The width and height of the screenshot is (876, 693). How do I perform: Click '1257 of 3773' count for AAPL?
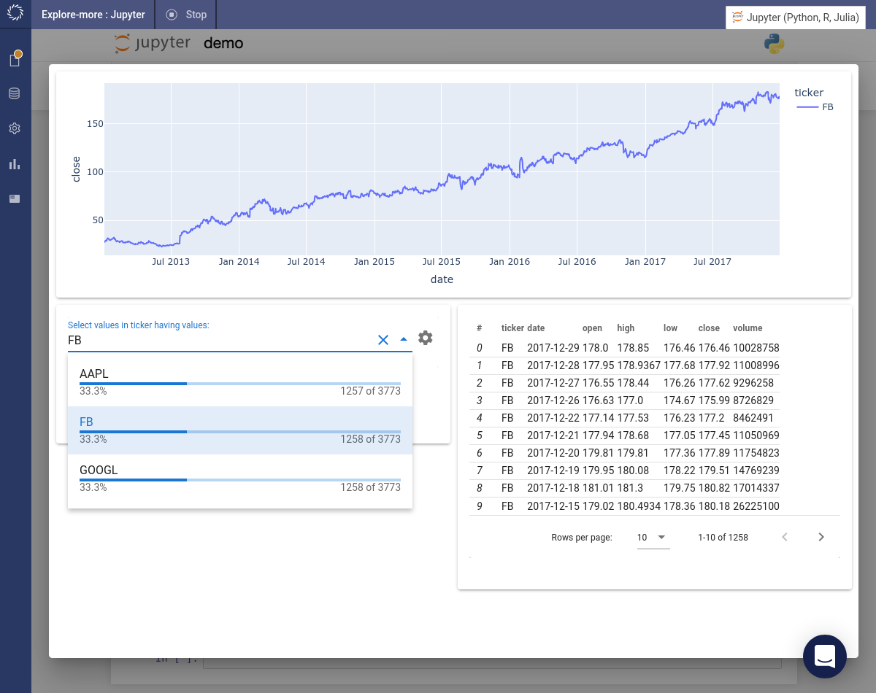(x=370, y=391)
